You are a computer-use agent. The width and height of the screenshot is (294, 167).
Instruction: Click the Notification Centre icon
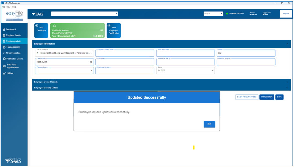pyautogui.click(x=4, y=59)
